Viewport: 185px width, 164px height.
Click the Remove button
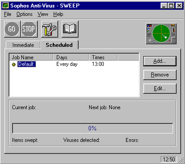coord(160,75)
